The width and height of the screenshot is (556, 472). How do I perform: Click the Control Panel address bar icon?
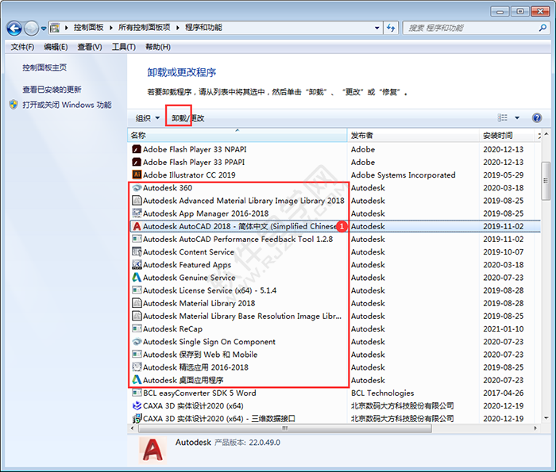(x=55, y=28)
